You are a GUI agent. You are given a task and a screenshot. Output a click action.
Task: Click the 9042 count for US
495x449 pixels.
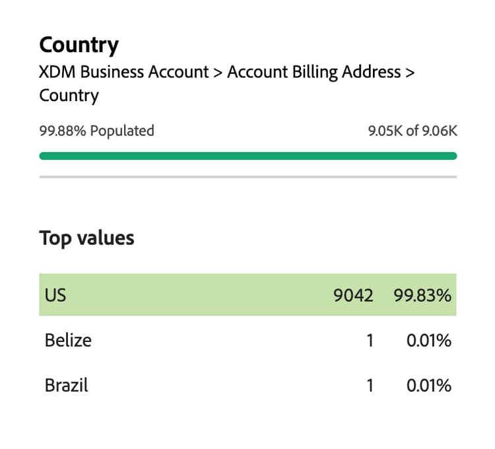[x=353, y=295]
